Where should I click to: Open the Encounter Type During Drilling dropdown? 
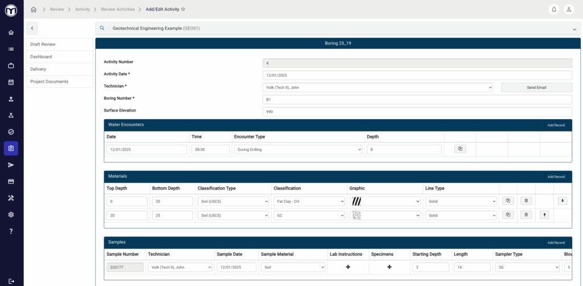pyautogui.click(x=298, y=149)
